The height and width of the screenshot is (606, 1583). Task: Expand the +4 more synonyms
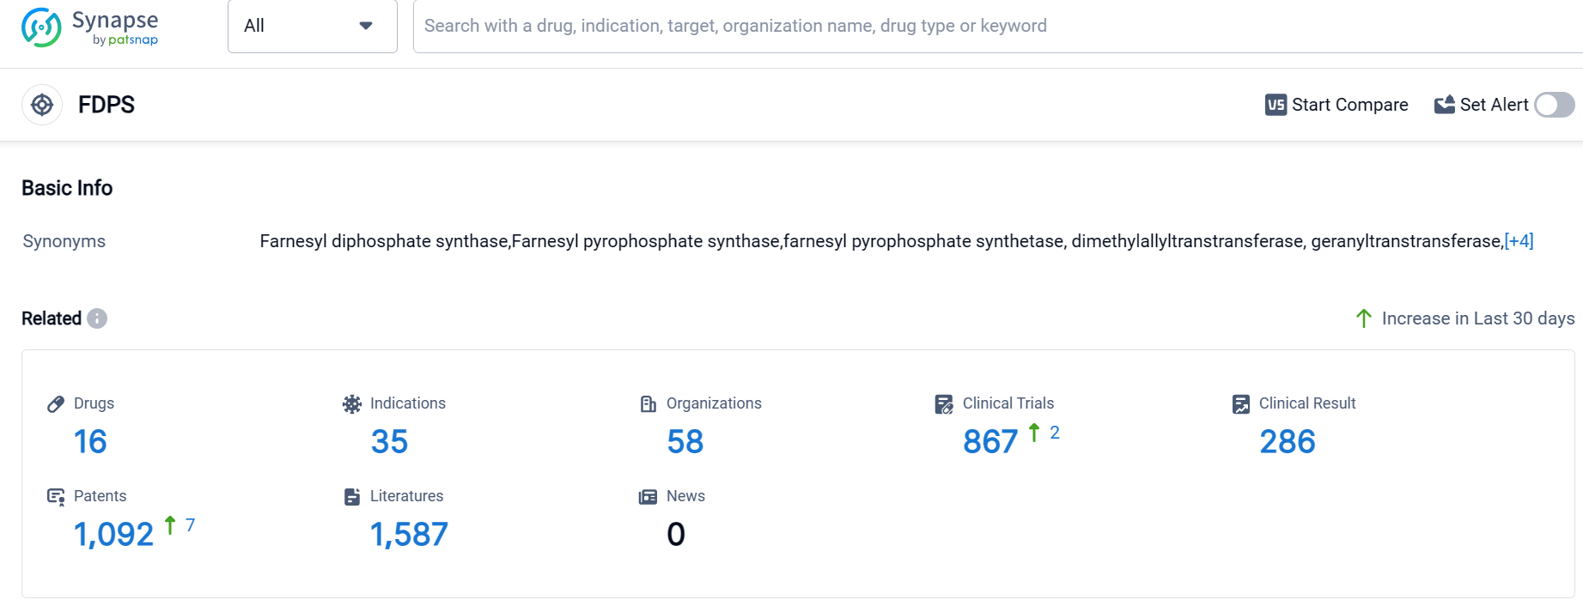coord(1519,241)
